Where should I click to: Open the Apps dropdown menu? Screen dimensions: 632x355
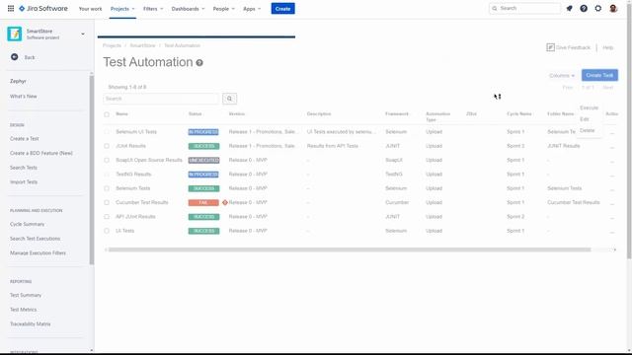[x=252, y=9]
